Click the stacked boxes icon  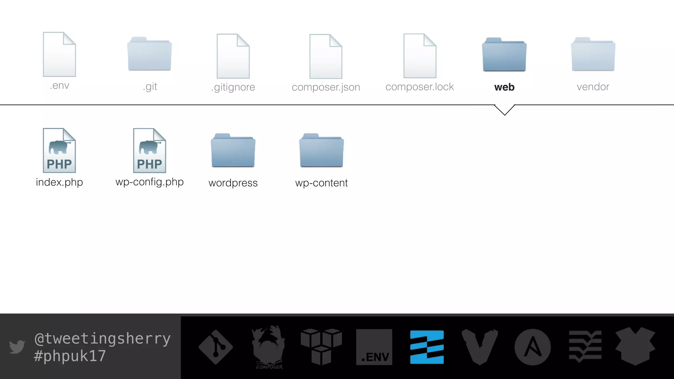tap(321, 347)
